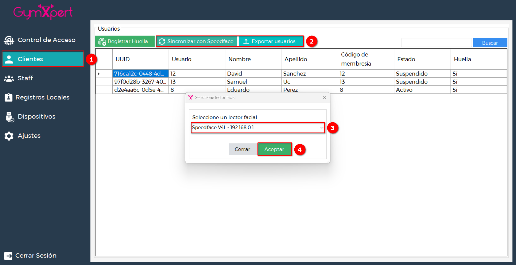Click the group icon next to Staff
This screenshot has height=265, width=516.
coord(9,78)
